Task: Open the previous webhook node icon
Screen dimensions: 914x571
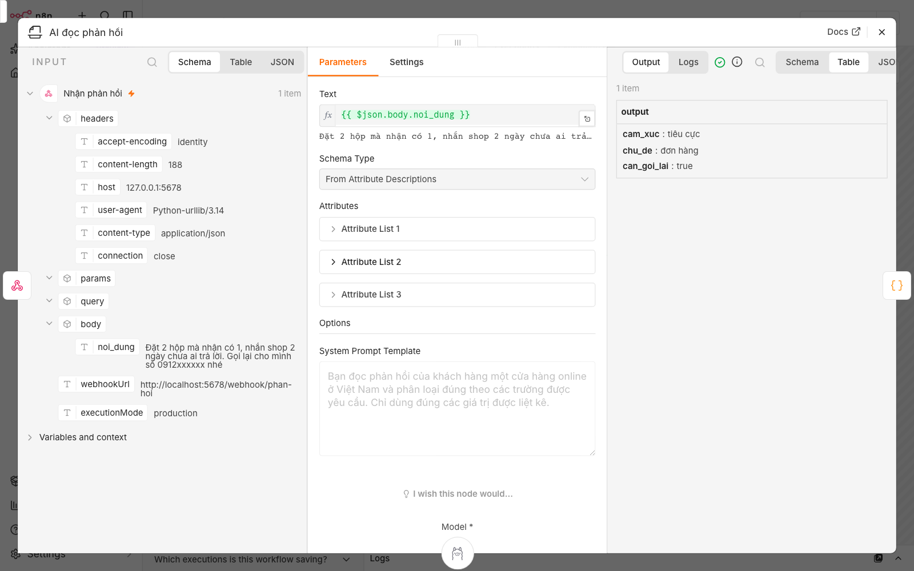Action: pos(17,285)
